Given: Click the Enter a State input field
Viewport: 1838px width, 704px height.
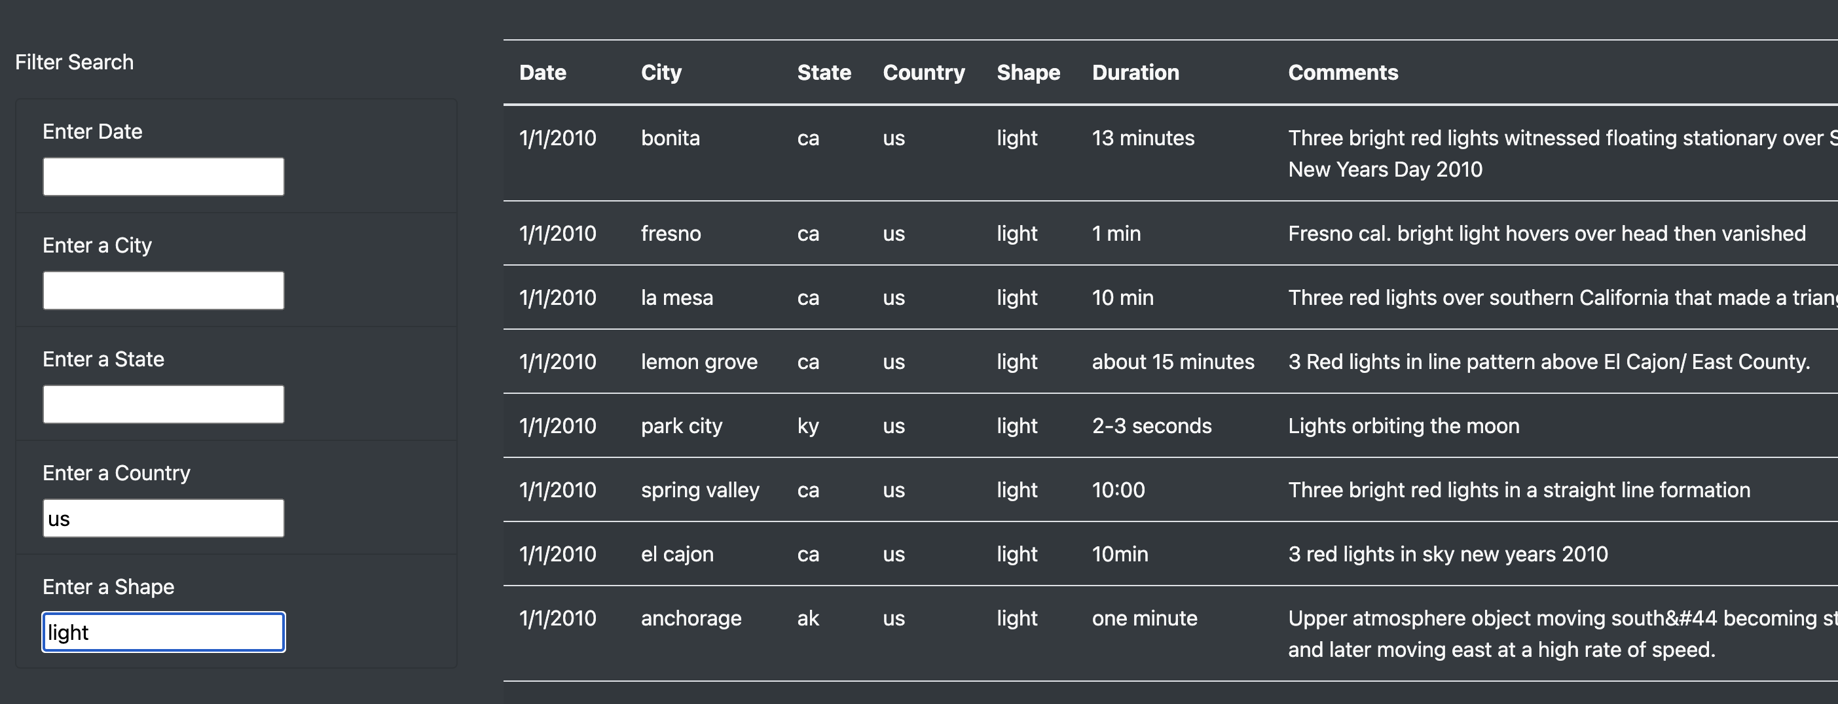Looking at the screenshot, I should tap(162, 403).
